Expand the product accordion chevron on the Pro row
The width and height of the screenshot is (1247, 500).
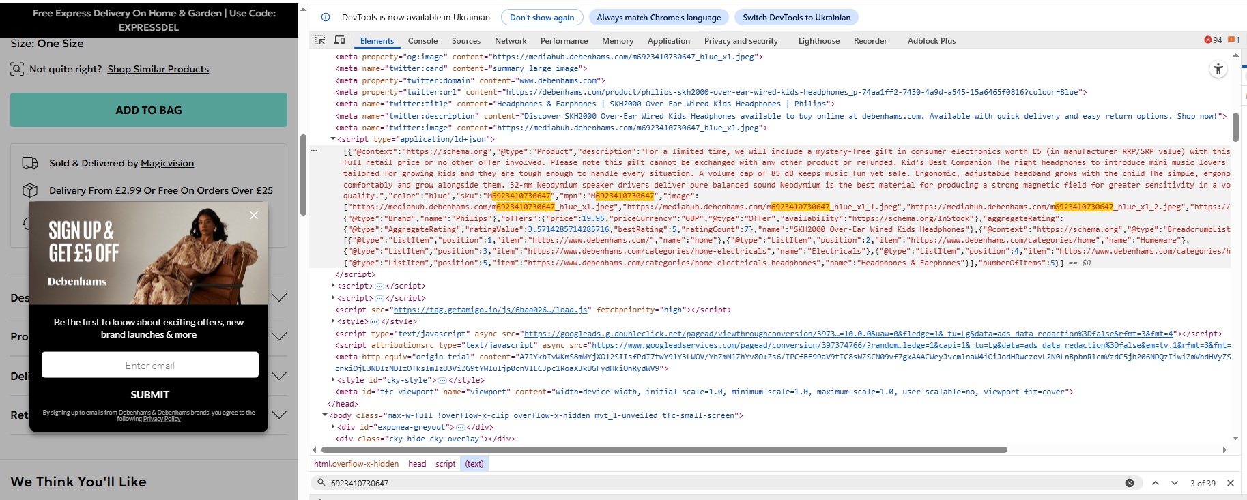(278, 336)
